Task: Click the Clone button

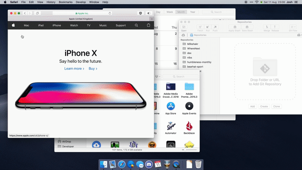Action: tap(277, 106)
